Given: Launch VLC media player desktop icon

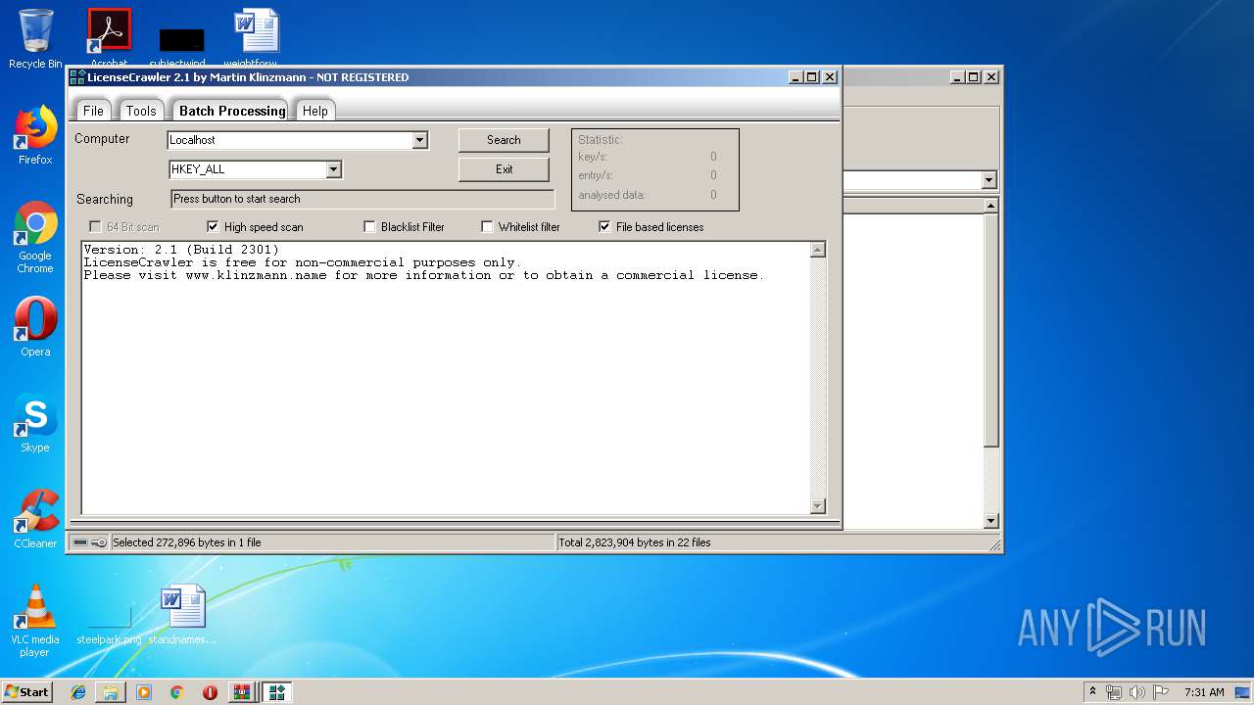Looking at the screenshot, I should click(35, 621).
